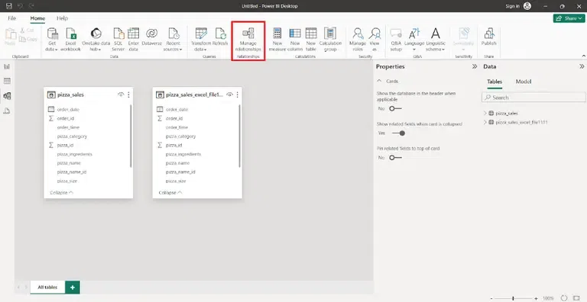This screenshot has height=302, width=587.
Task: Toggle Show the database in header
Action: (x=395, y=108)
